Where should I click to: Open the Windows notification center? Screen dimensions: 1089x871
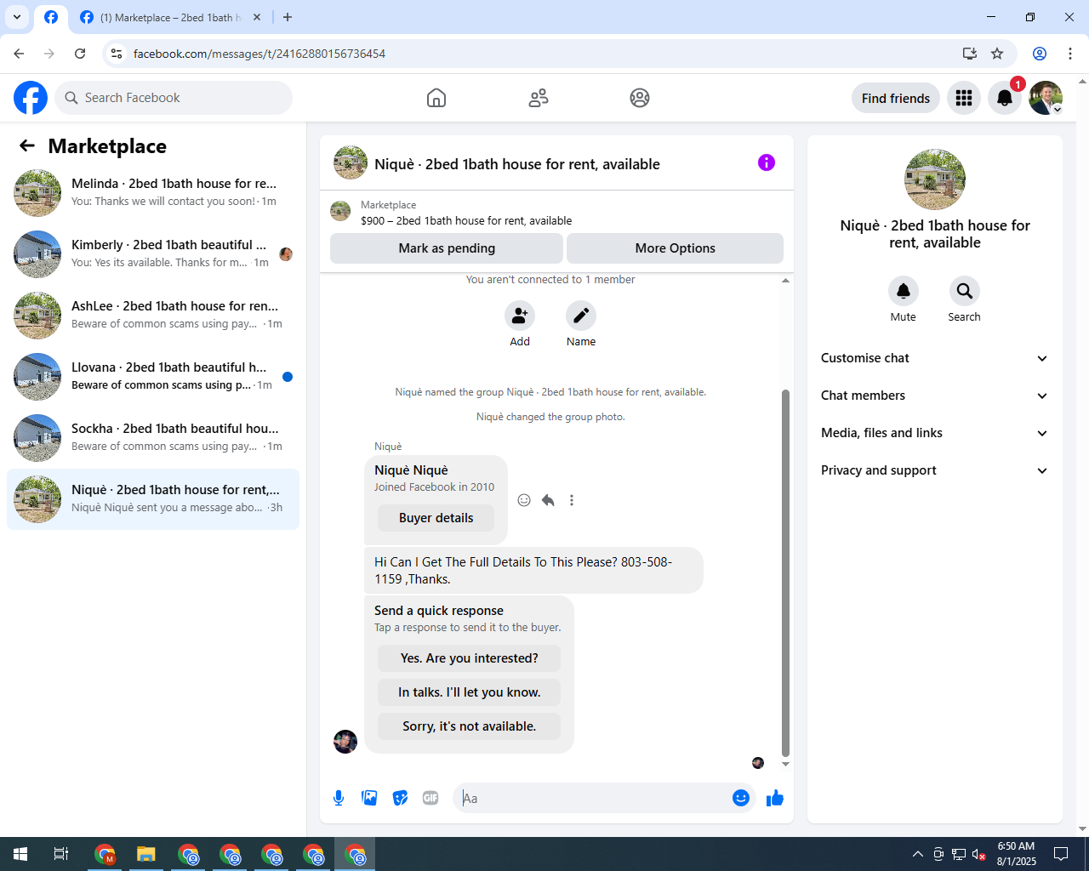point(1061,854)
